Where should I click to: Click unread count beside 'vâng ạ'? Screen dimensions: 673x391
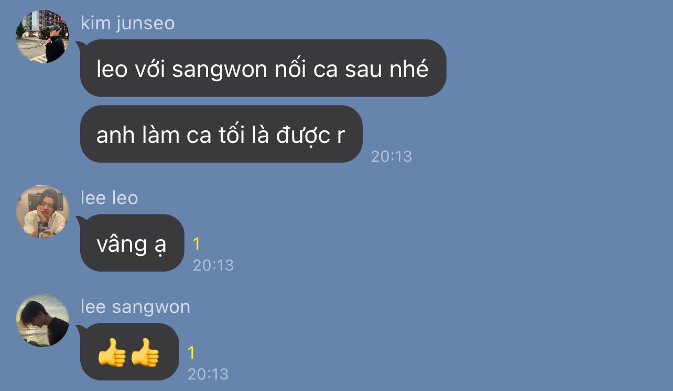pyautogui.click(x=197, y=244)
